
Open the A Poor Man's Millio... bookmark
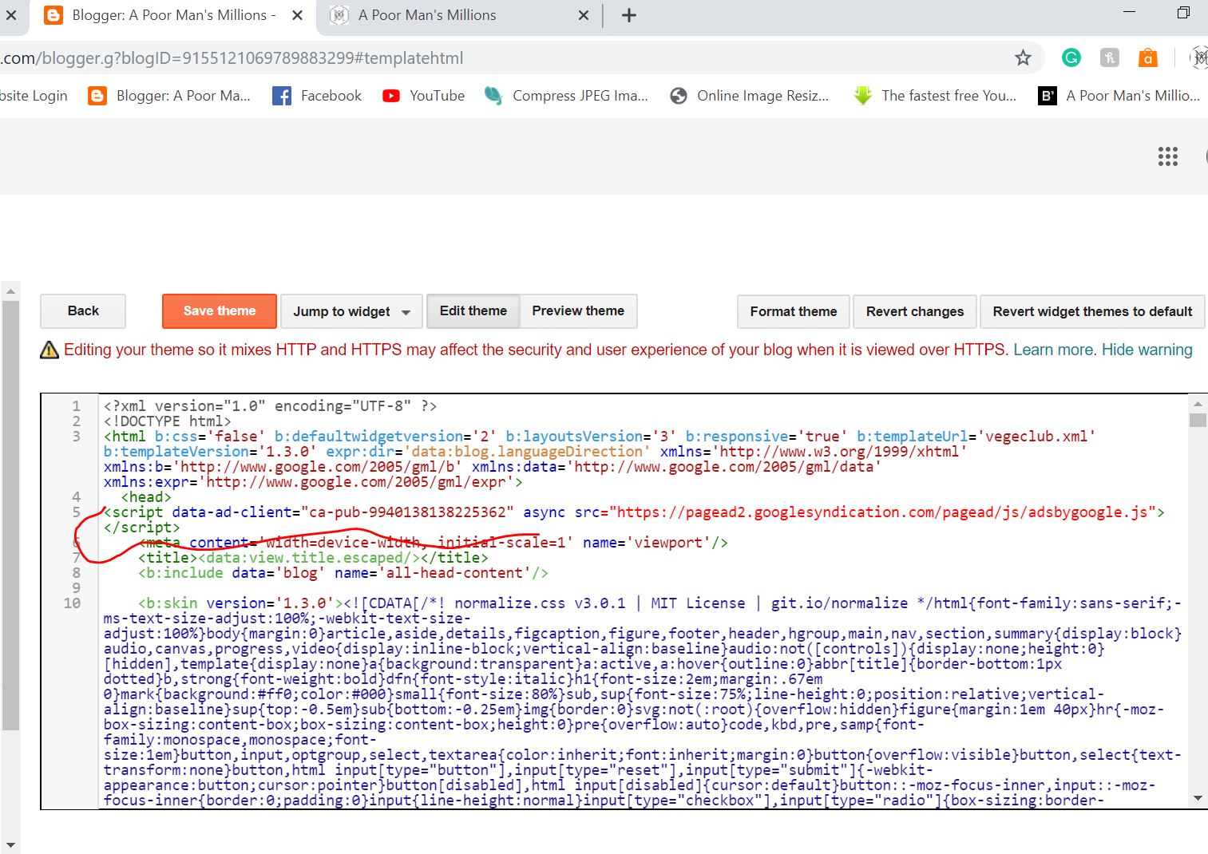(x=1119, y=96)
